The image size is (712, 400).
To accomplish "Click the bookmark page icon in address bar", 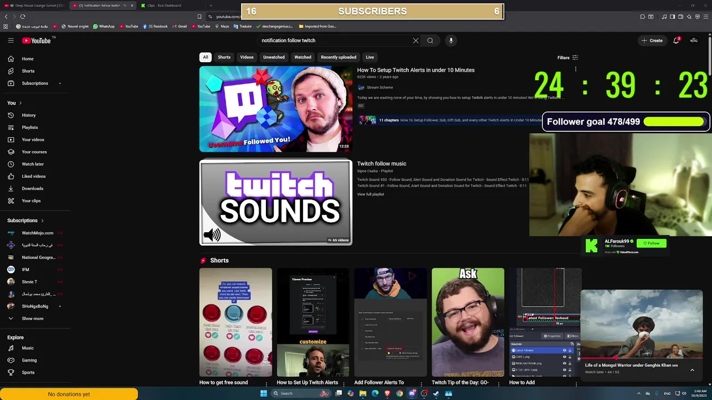I will [x=199, y=17].
